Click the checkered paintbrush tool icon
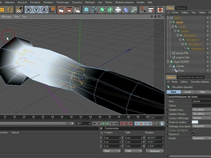Image resolution: width=211 pixels, height=158 pixels. click(x=19, y=10)
